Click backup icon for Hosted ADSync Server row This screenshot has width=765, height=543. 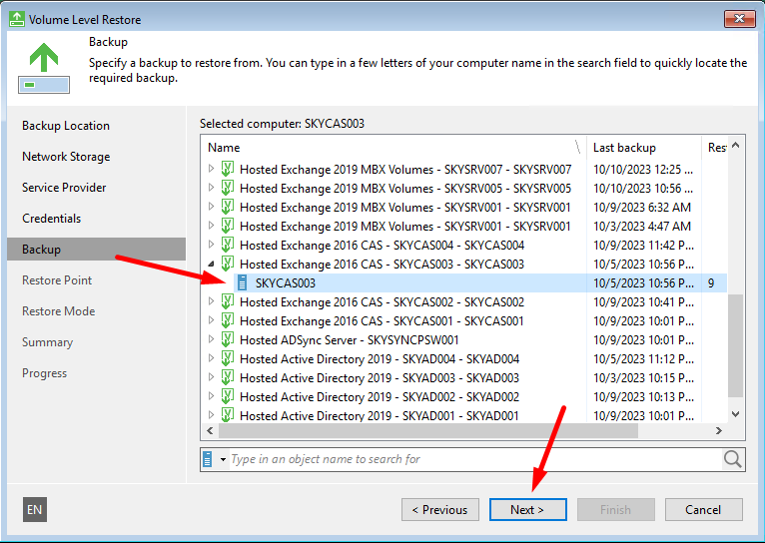[228, 339]
